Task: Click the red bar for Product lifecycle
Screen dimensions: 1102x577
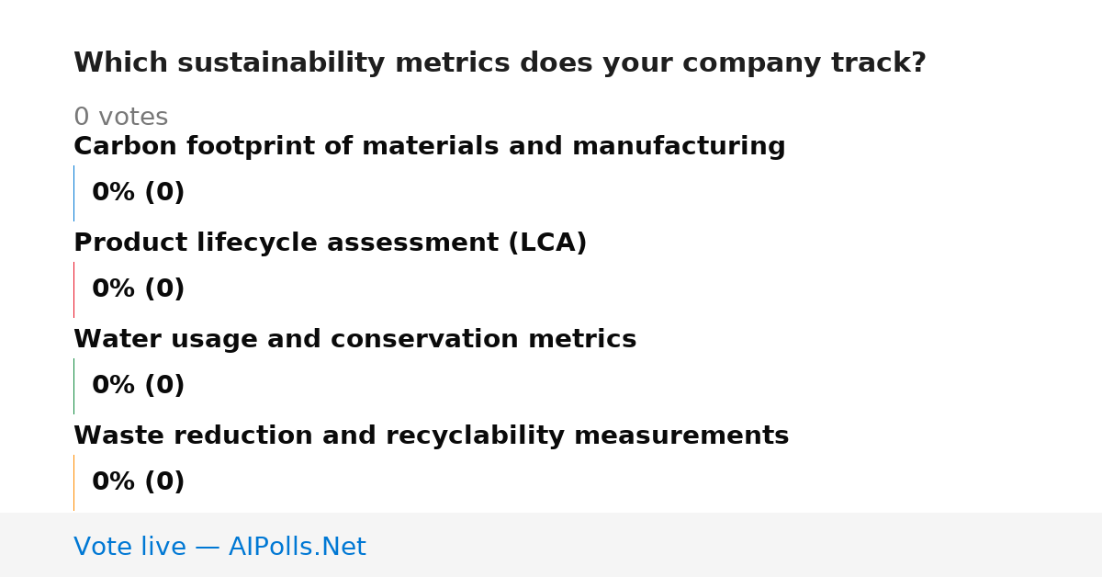Action: coord(73,289)
